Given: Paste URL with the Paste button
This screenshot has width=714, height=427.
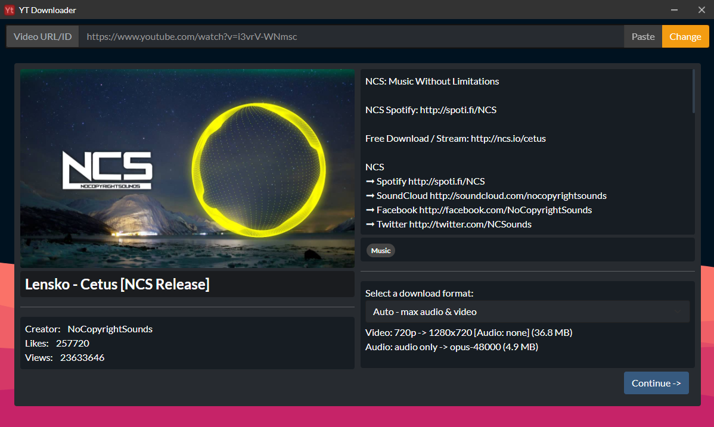Looking at the screenshot, I should (x=643, y=36).
